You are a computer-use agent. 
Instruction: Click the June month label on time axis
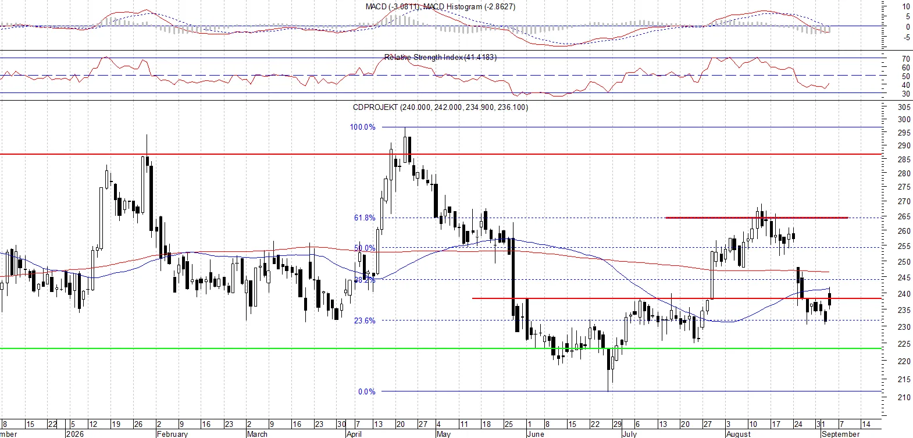coord(535,434)
